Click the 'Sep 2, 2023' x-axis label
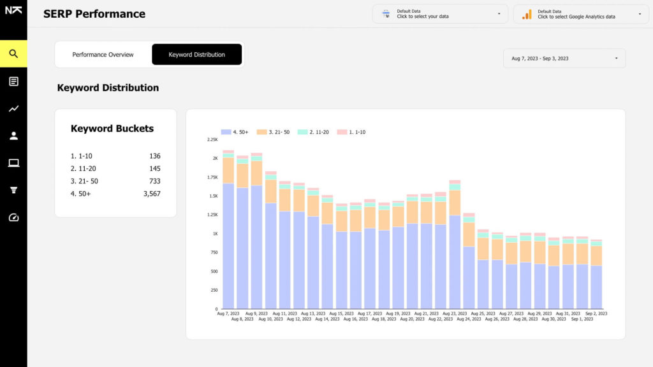This screenshot has width=653, height=367. 596,313
